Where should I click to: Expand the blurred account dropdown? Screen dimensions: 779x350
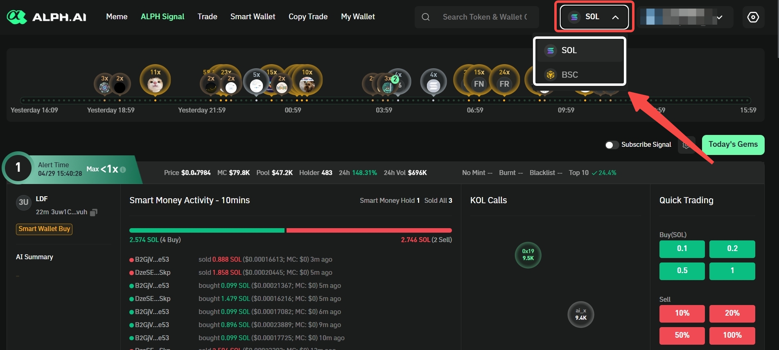[684, 17]
